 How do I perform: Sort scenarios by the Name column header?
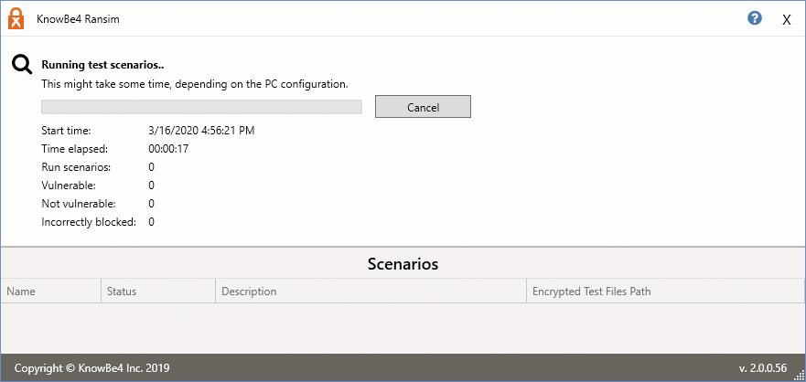coord(51,292)
